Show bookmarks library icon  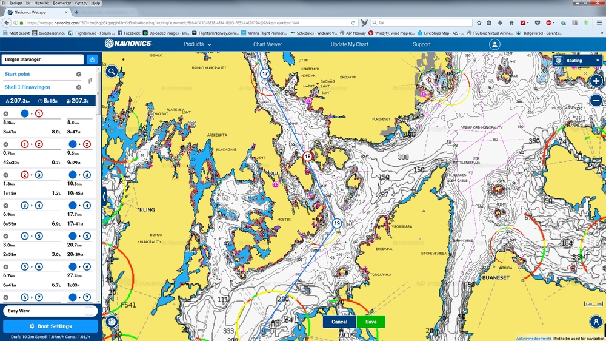click(x=489, y=23)
